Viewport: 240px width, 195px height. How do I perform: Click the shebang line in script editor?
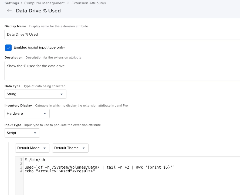35,160
